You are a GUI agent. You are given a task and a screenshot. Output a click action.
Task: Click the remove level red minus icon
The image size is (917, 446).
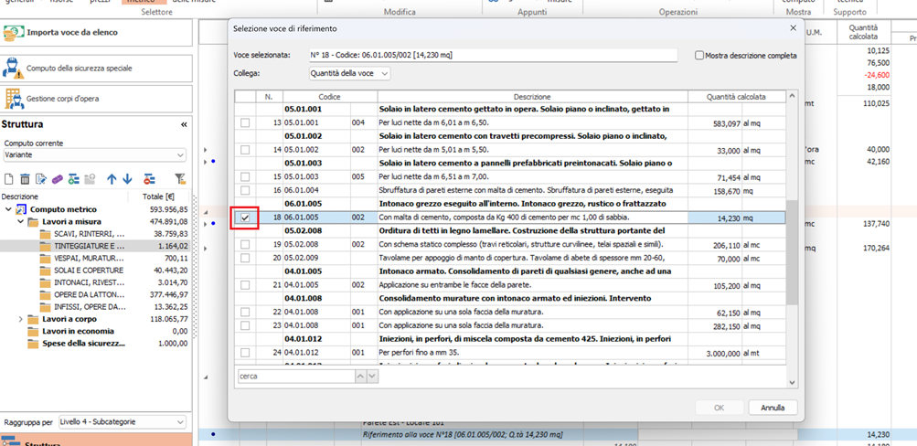(x=150, y=179)
